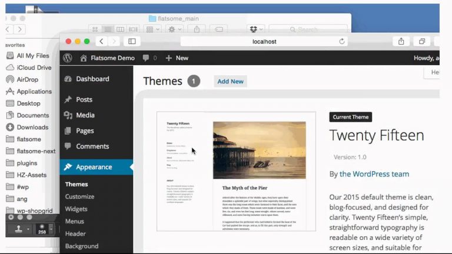Reload the localhost page
Image resolution: width=452 pixels, height=254 pixels.
[x=342, y=42]
